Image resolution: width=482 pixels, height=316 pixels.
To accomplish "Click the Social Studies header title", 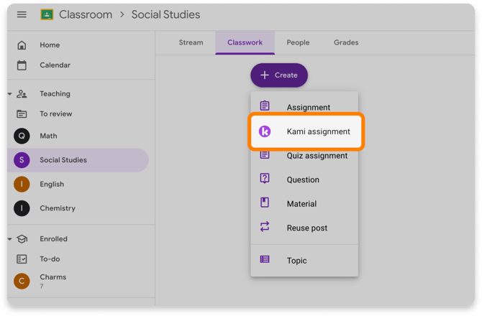I will (165, 14).
